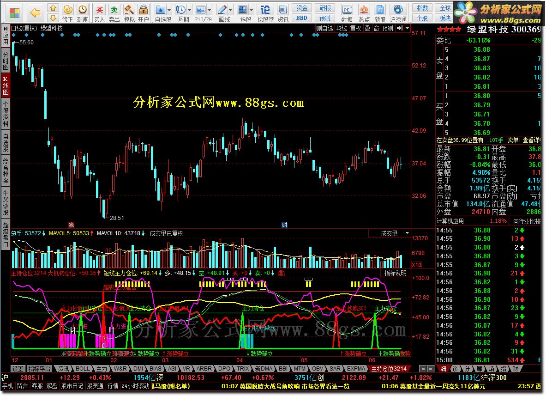546x396 pixels.
Task: Select the 画线 drawing pencil tool
Action: [x=222, y=10]
